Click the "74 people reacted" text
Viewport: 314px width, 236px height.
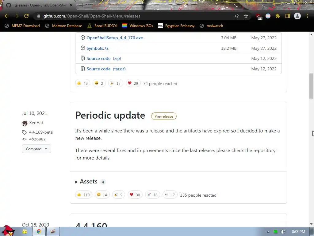[160, 84]
